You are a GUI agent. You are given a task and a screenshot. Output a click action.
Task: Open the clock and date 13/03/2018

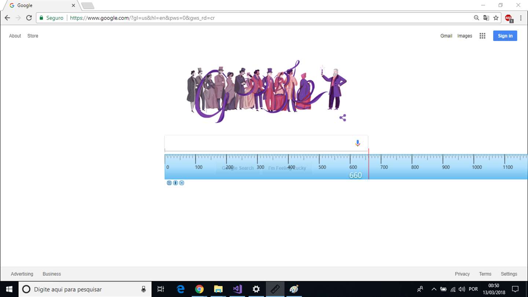pos(494,289)
